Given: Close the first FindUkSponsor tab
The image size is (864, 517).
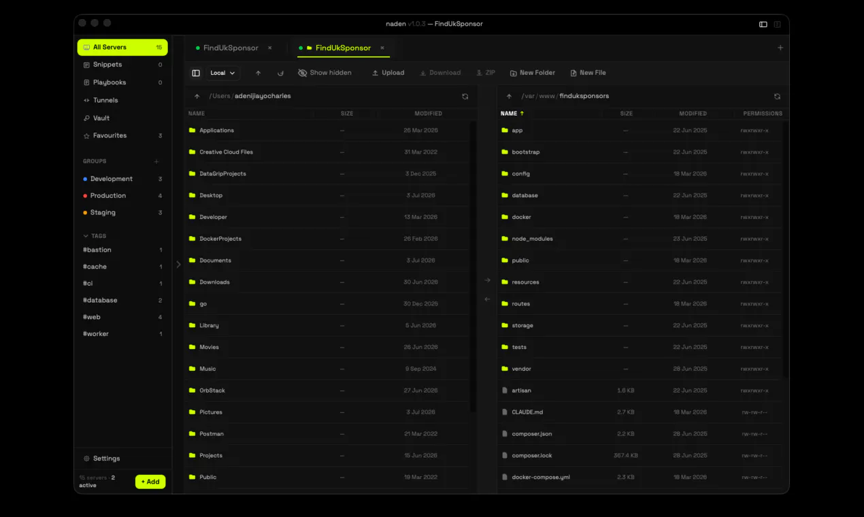Looking at the screenshot, I should point(270,48).
